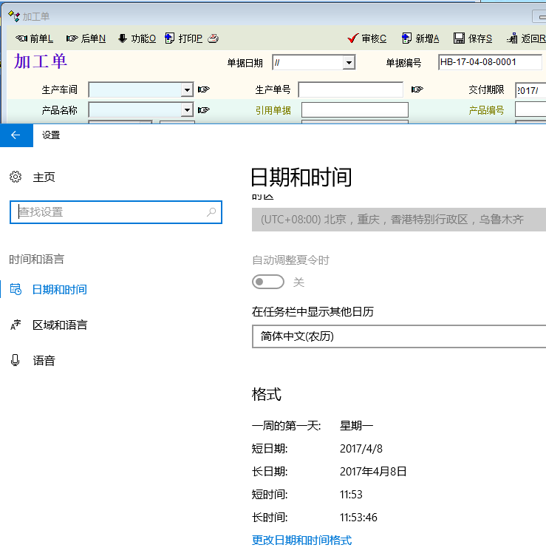Image resolution: width=546 pixels, height=559 pixels.
Task: Click the 查找设置 search field
Action: tap(111, 212)
